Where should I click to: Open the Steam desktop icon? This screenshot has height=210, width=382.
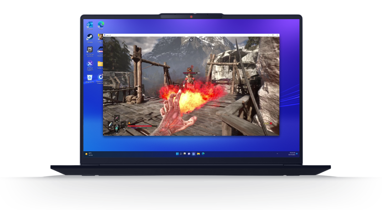tap(90, 37)
